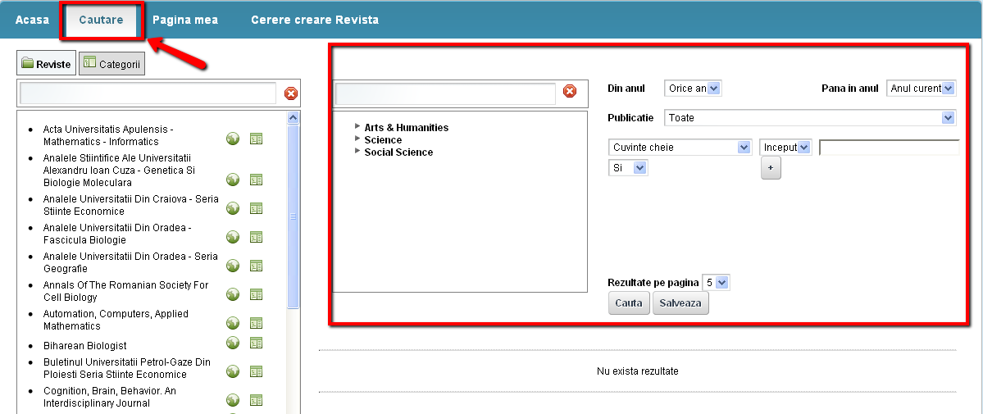Clear the journal list filter with red X
The height and width of the screenshot is (414, 983).
tap(291, 93)
